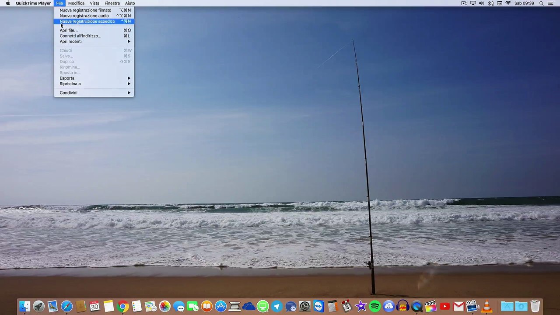This screenshot has height=315, width=560.
Task: Launch VLC traffic cone icon
Action: (486, 307)
